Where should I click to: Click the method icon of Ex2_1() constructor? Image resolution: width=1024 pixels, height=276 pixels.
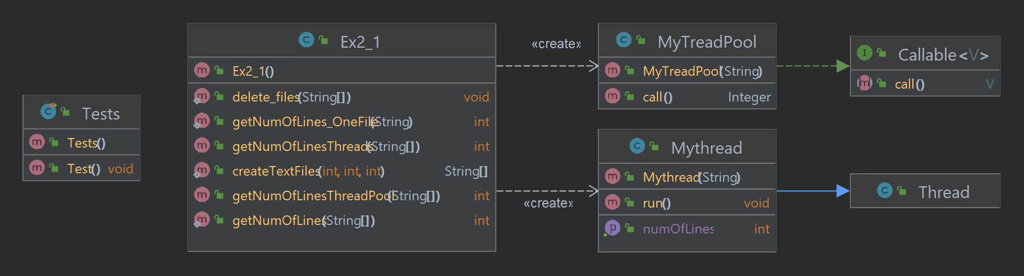pyautogui.click(x=202, y=70)
